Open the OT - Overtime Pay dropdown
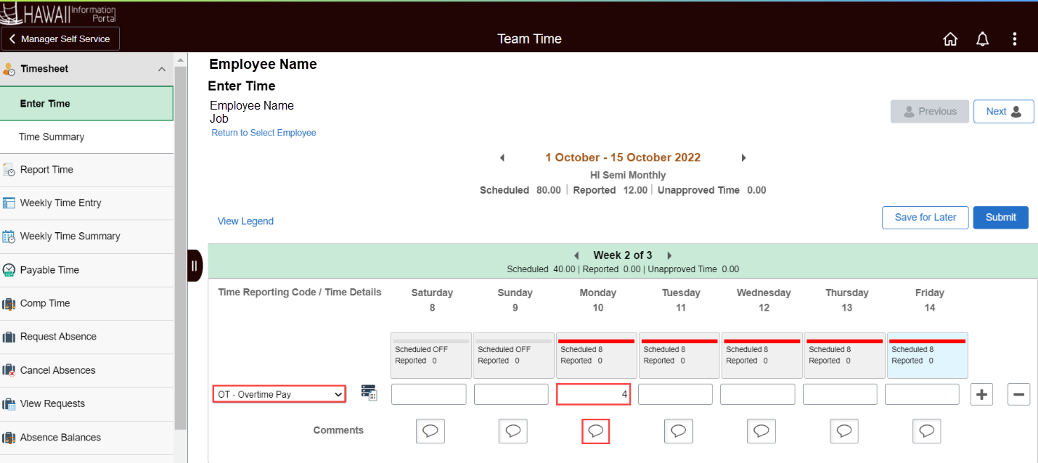 [x=279, y=393]
